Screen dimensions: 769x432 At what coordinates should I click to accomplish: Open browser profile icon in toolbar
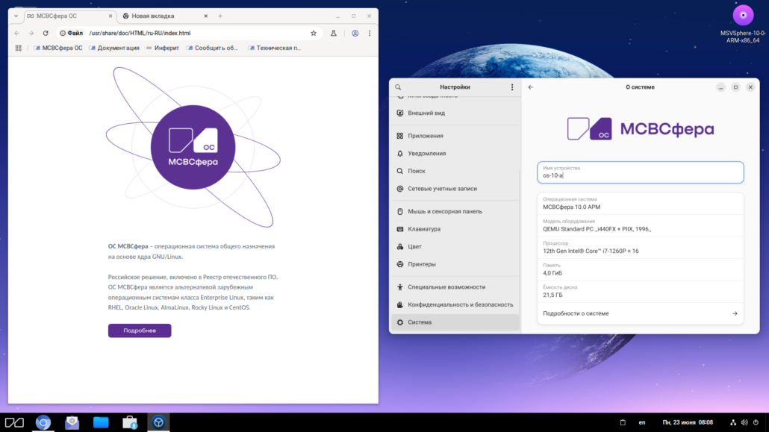click(354, 33)
